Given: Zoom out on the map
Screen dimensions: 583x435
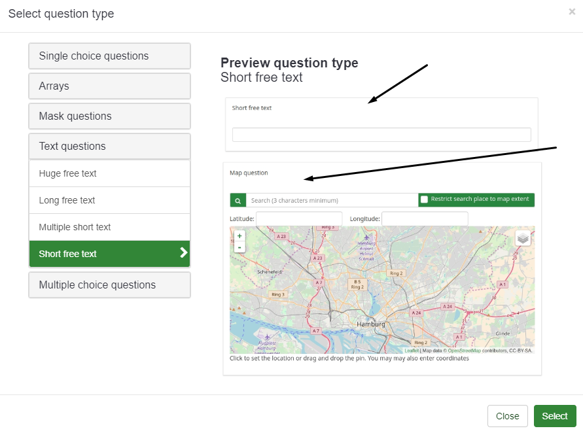Looking at the screenshot, I should (x=239, y=247).
